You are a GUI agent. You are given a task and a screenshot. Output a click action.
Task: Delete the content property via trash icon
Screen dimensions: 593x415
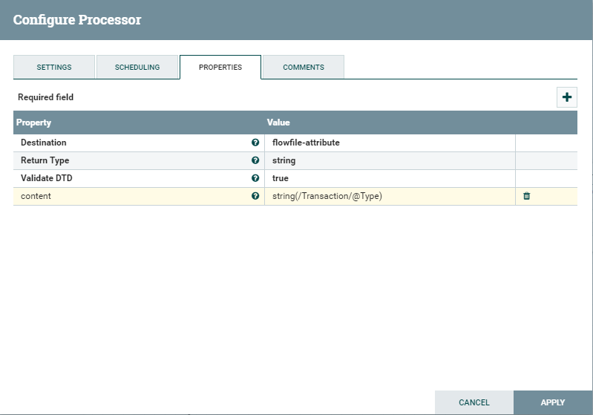point(527,196)
